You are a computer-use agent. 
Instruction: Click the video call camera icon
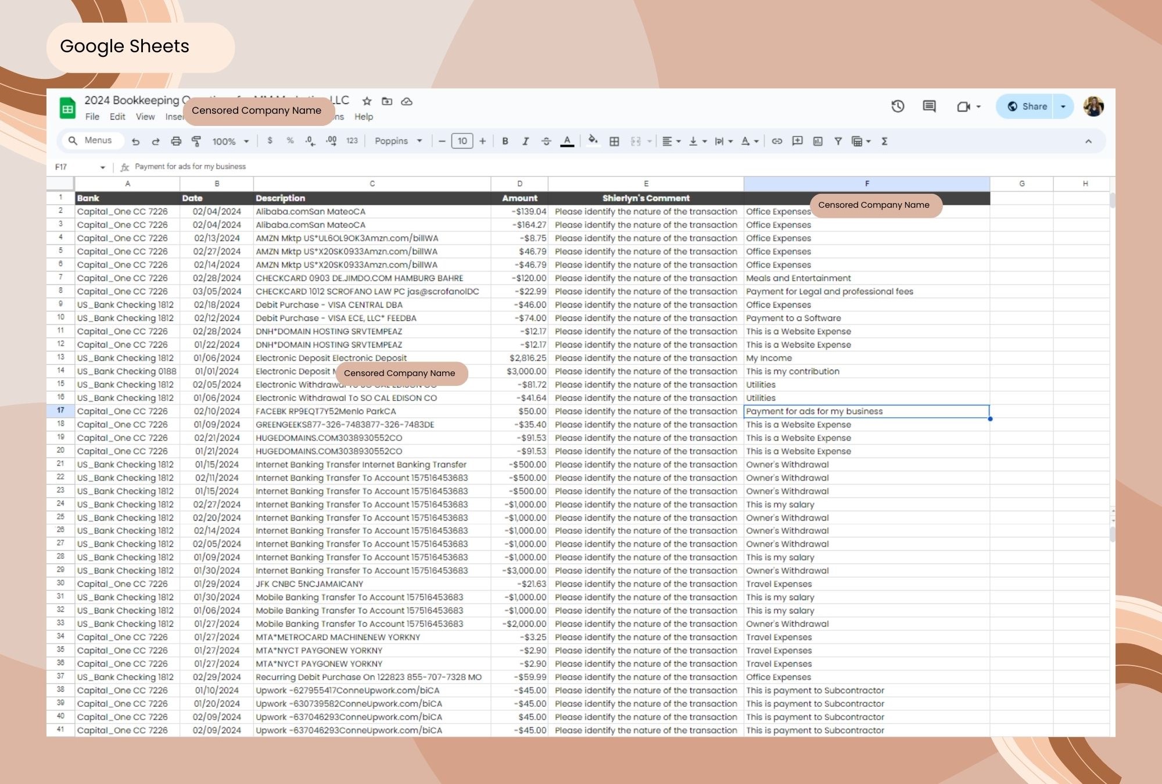(963, 106)
